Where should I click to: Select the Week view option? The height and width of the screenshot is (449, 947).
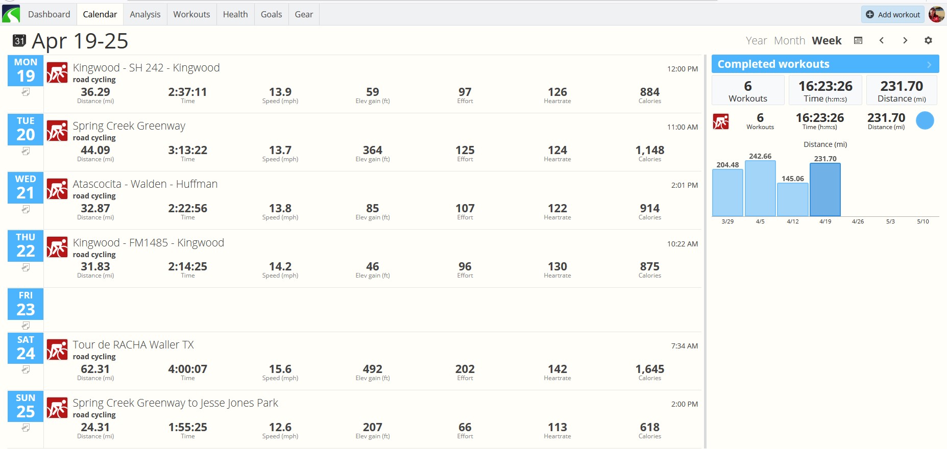pyautogui.click(x=827, y=40)
